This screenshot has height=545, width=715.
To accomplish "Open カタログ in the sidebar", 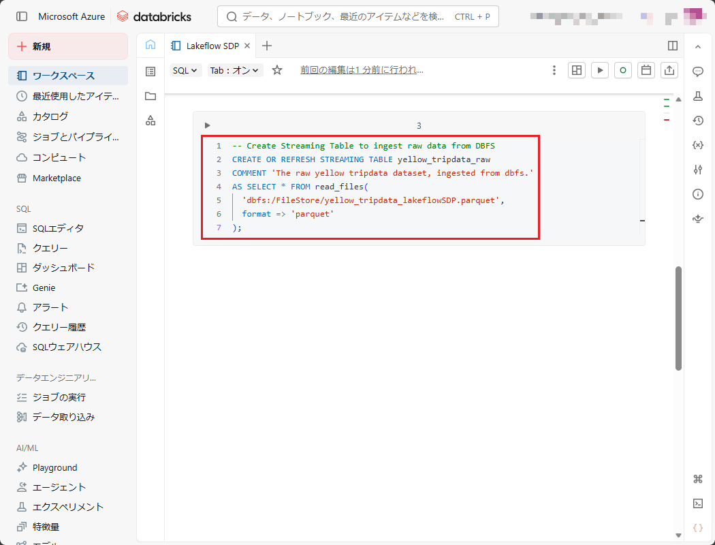I will point(50,116).
